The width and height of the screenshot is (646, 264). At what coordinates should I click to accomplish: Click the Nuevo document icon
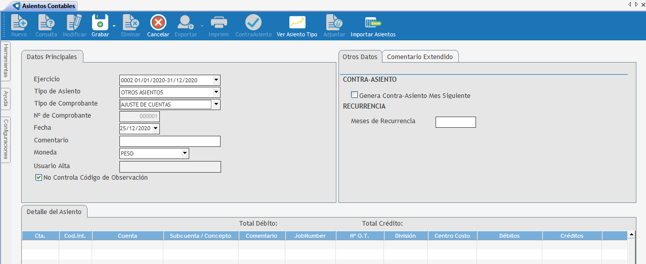coord(19,23)
